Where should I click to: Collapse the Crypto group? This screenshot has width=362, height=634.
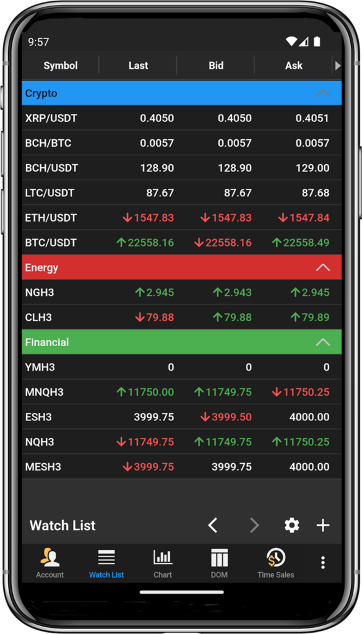tap(323, 93)
